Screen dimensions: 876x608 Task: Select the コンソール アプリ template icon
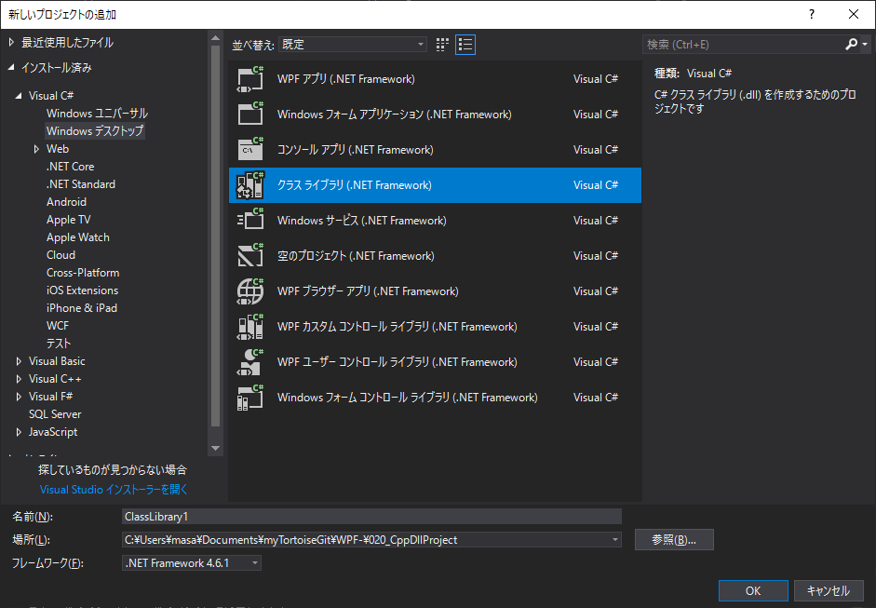tap(249, 150)
